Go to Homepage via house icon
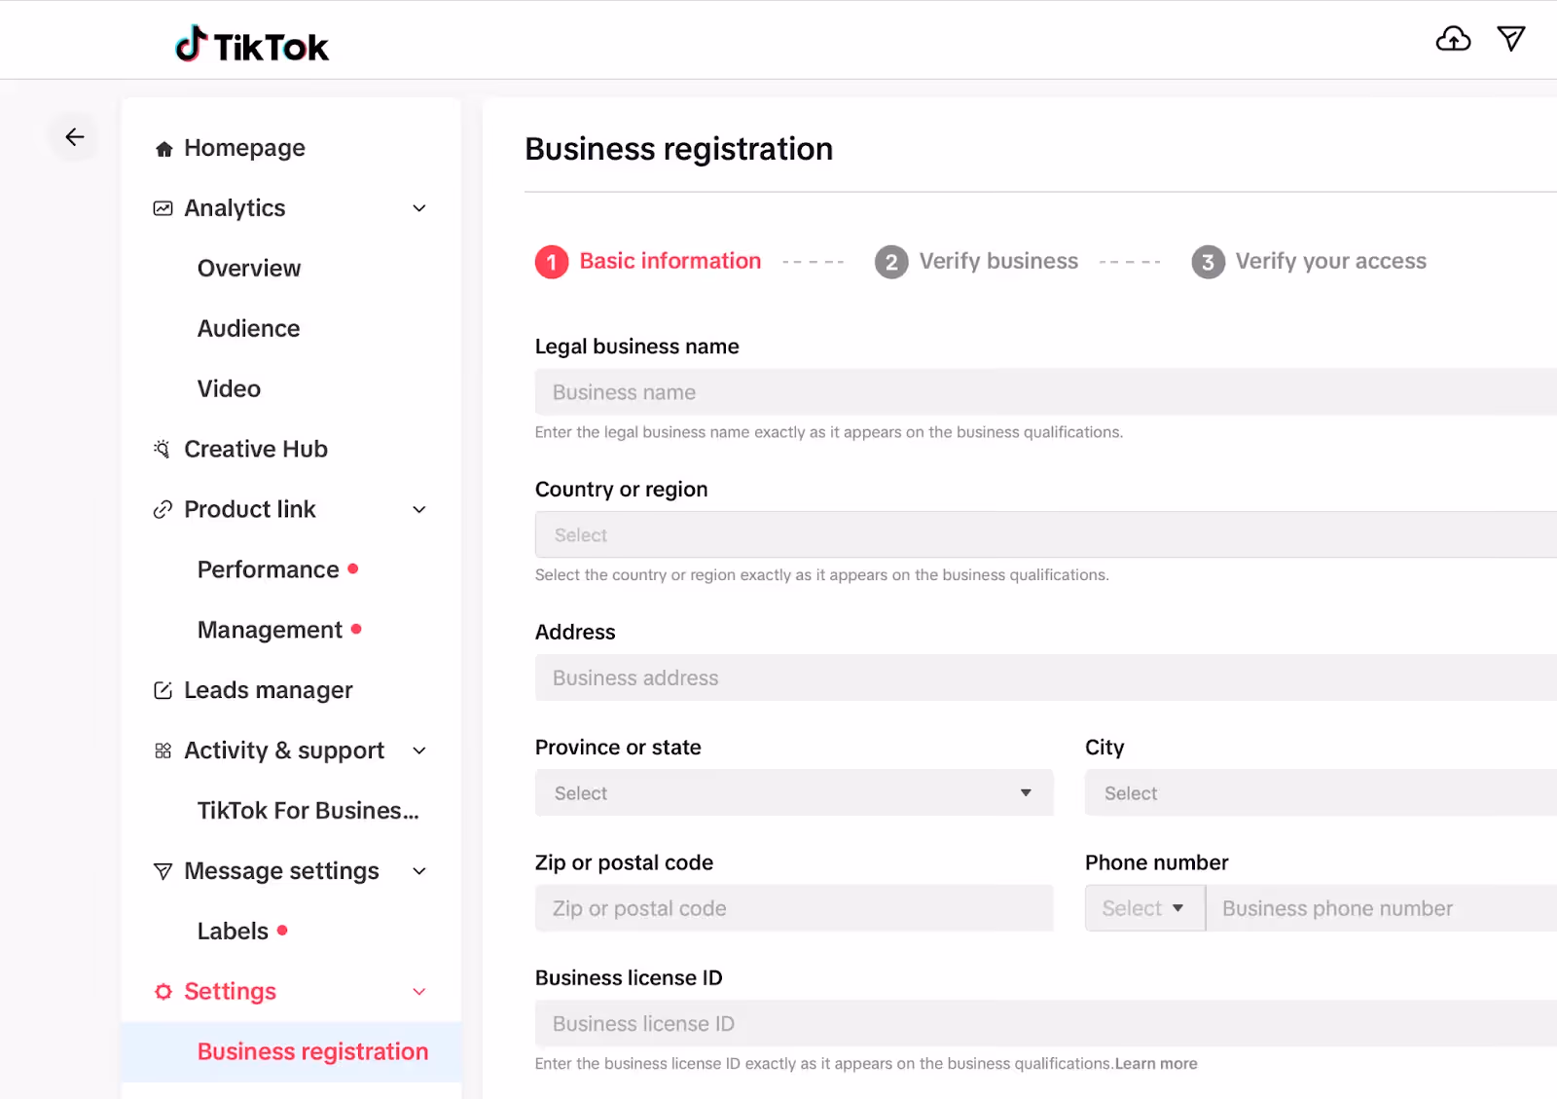The height and width of the screenshot is (1099, 1557). click(x=230, y=148)
